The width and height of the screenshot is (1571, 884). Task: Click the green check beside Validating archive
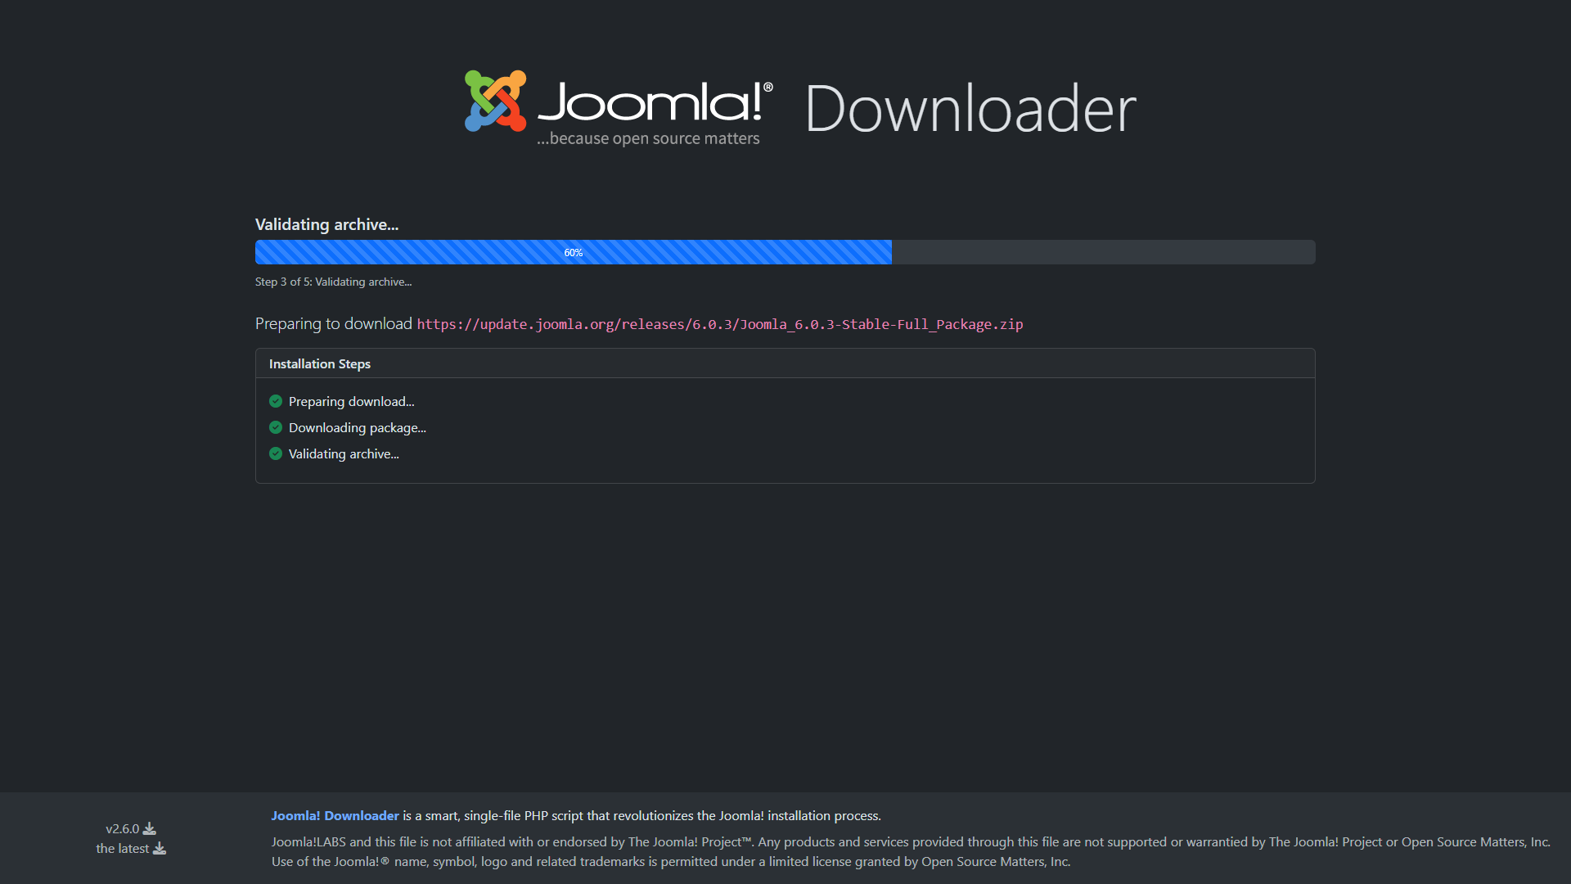point(276,453)
